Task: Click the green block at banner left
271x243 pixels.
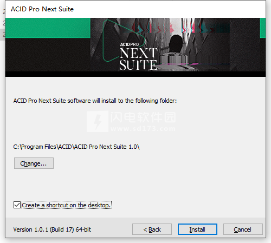Action: coord(48,28)
